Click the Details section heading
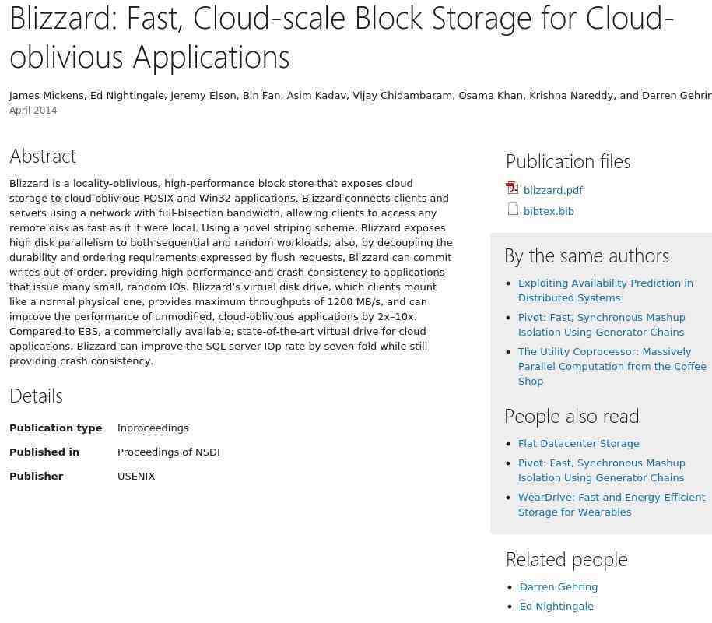 click(x=36, y=396)
